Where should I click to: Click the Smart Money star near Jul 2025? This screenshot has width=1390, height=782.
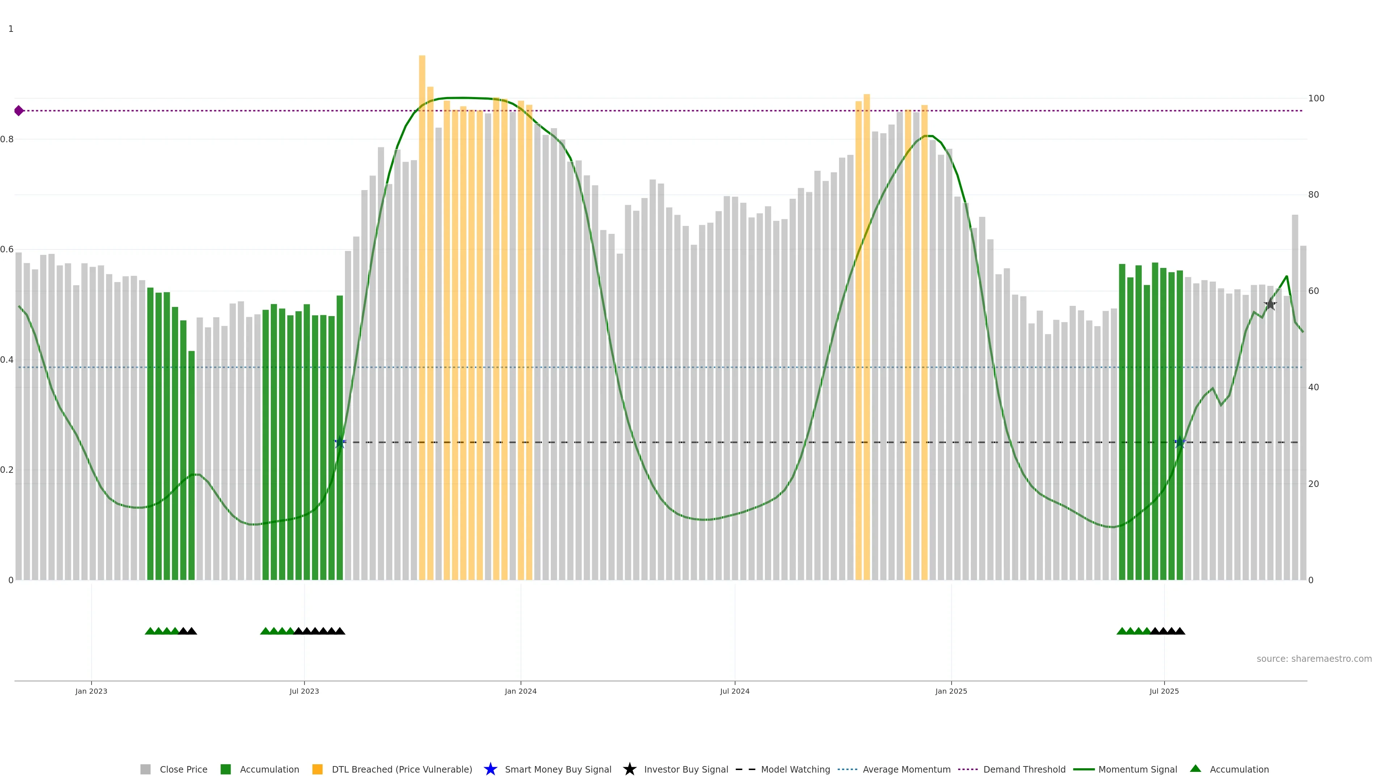click(1180, 442)
